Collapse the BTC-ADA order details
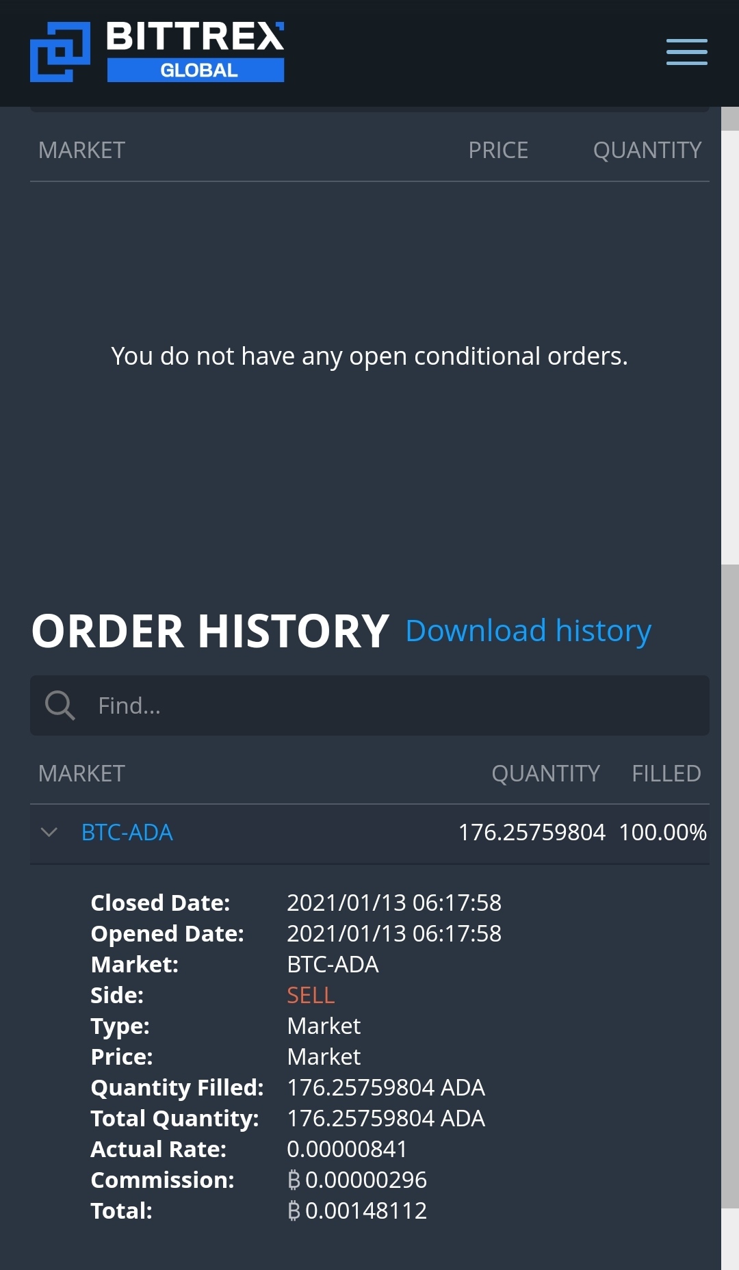 pyautogui.click(x=49, y=833)
